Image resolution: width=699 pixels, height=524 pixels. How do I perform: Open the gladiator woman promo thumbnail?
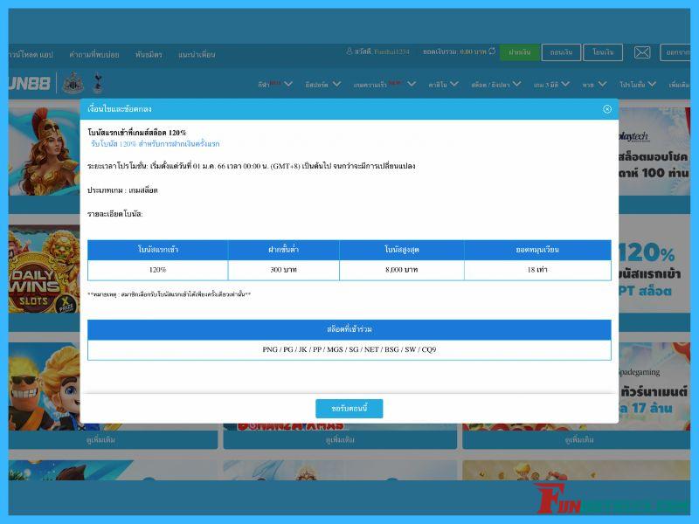[45, 151]
